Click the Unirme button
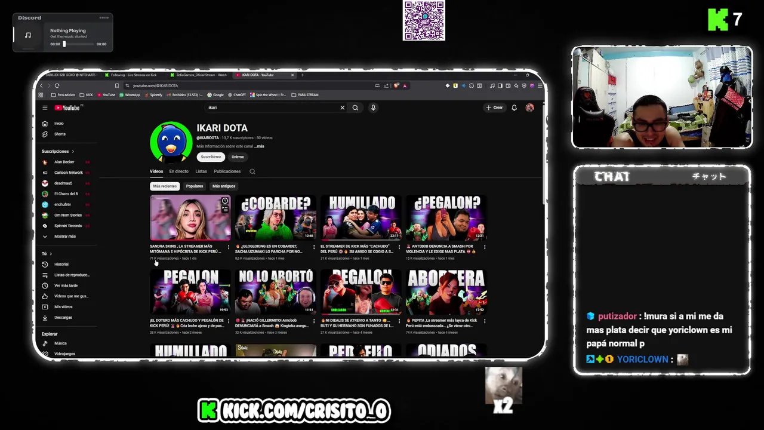 (x=238, y=157)
